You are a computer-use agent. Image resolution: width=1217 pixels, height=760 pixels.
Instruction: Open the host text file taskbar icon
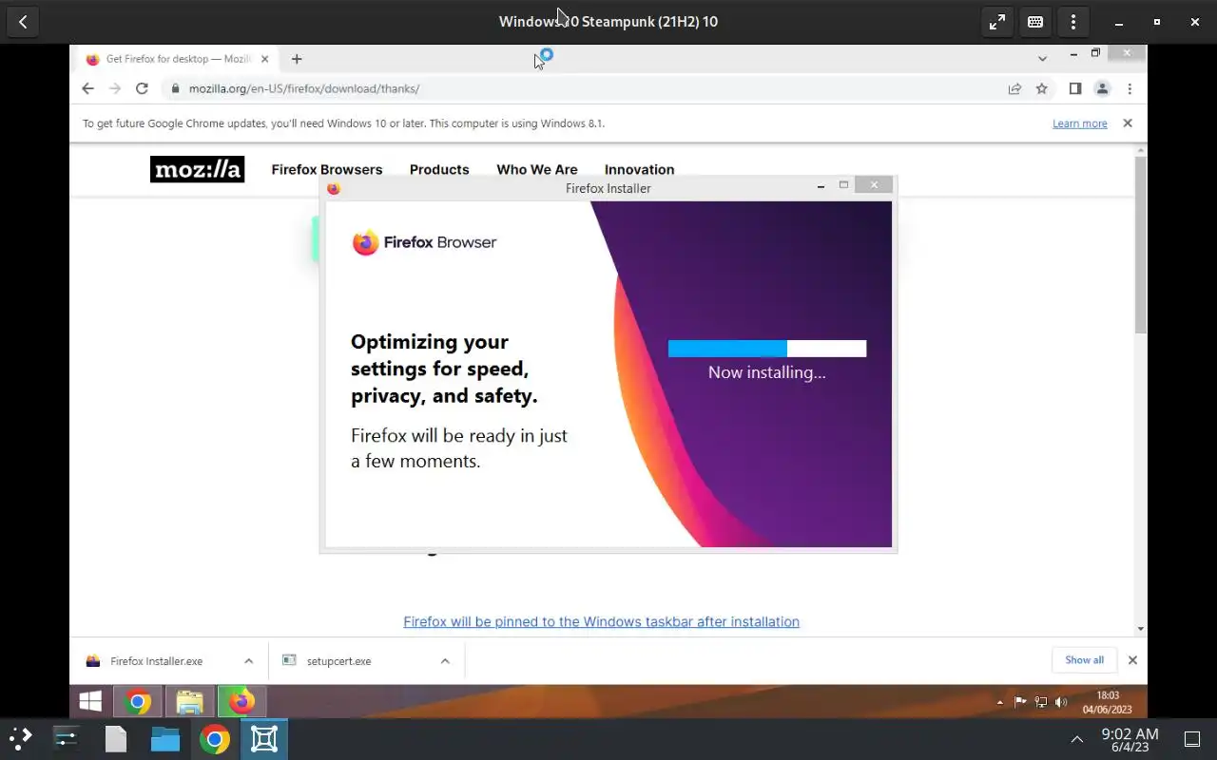[116, 739]
